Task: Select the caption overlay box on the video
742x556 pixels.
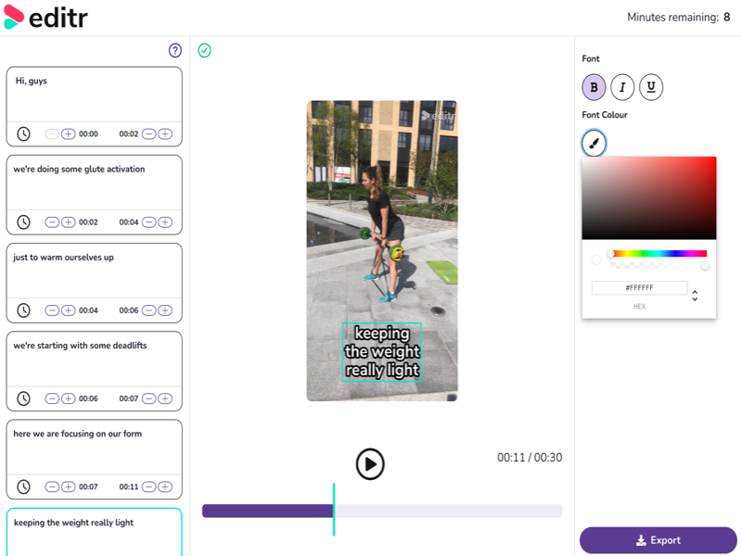Action: [x=382, y=352]
